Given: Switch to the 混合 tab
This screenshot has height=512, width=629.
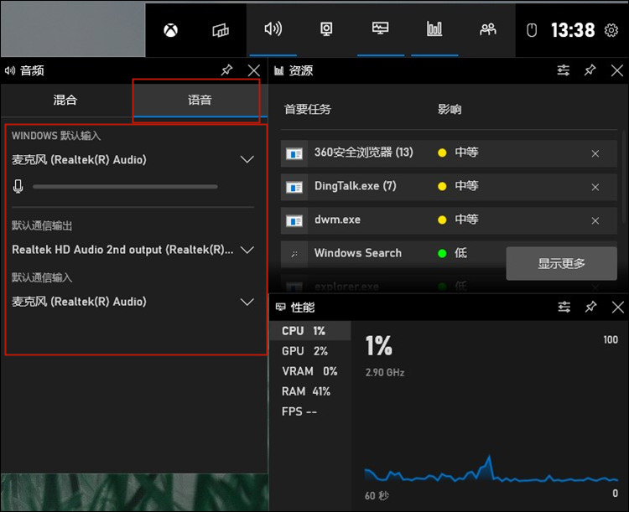Looking at the screenshot, I should [x=65, y=100].
